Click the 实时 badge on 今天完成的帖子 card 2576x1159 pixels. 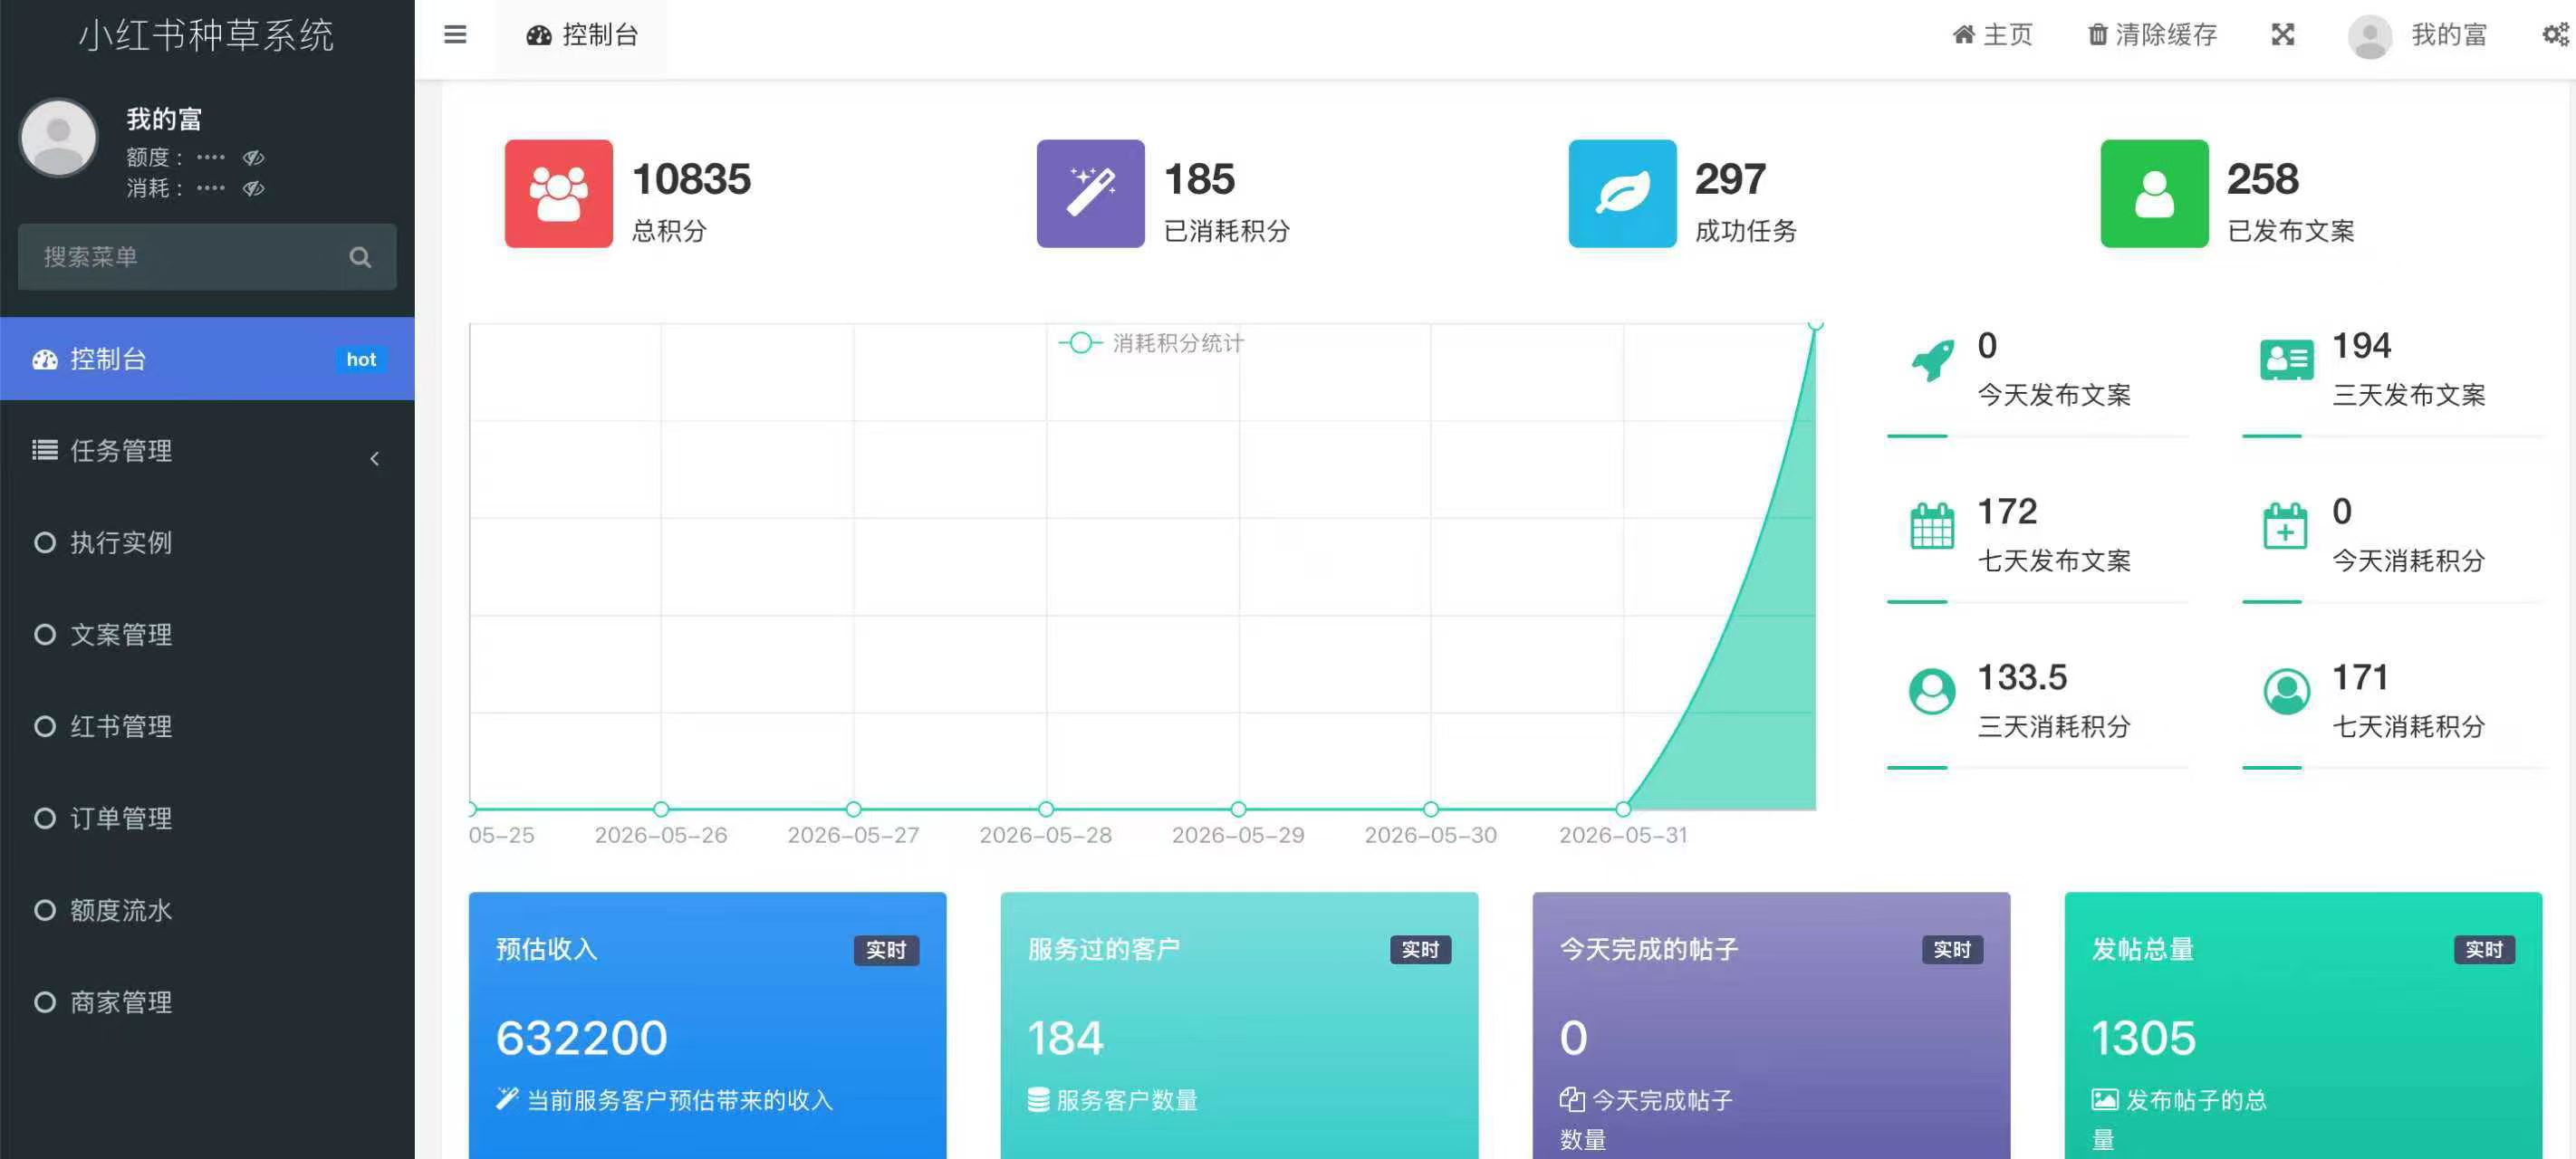(x=1952, y=950)
